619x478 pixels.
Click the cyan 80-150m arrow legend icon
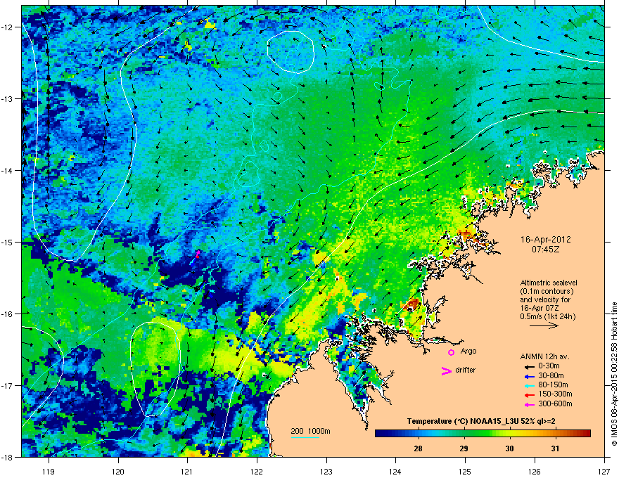530,385
